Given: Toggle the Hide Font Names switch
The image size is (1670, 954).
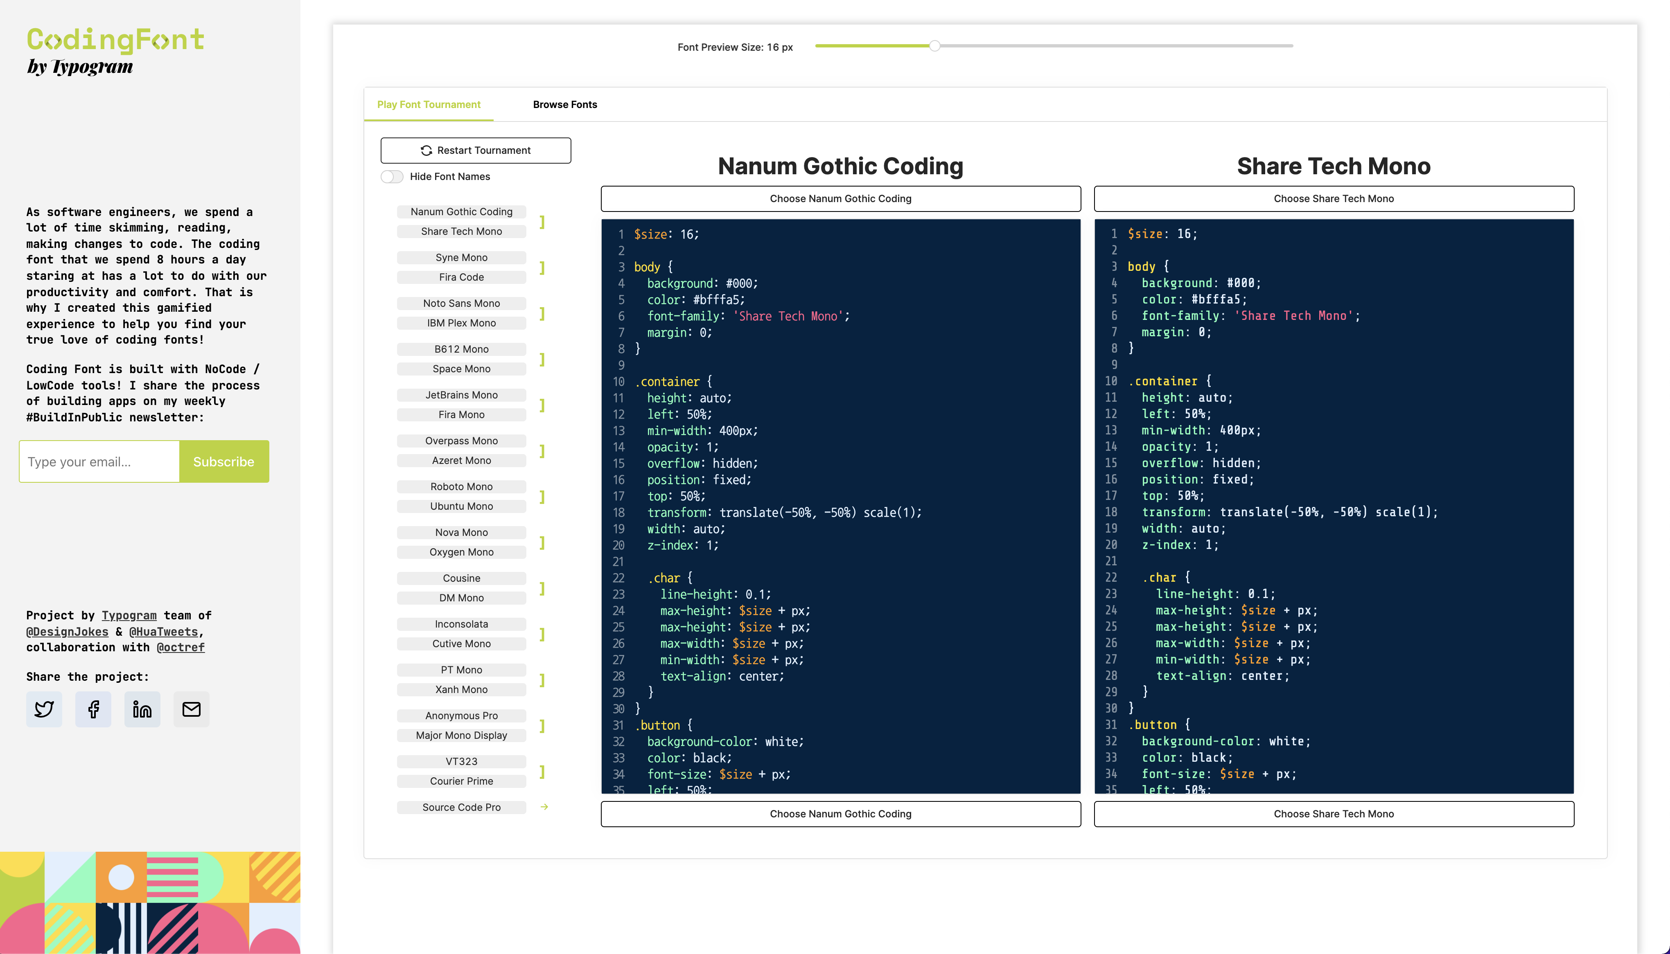Looking at the screenshot, I should click(x=392, y=177).
